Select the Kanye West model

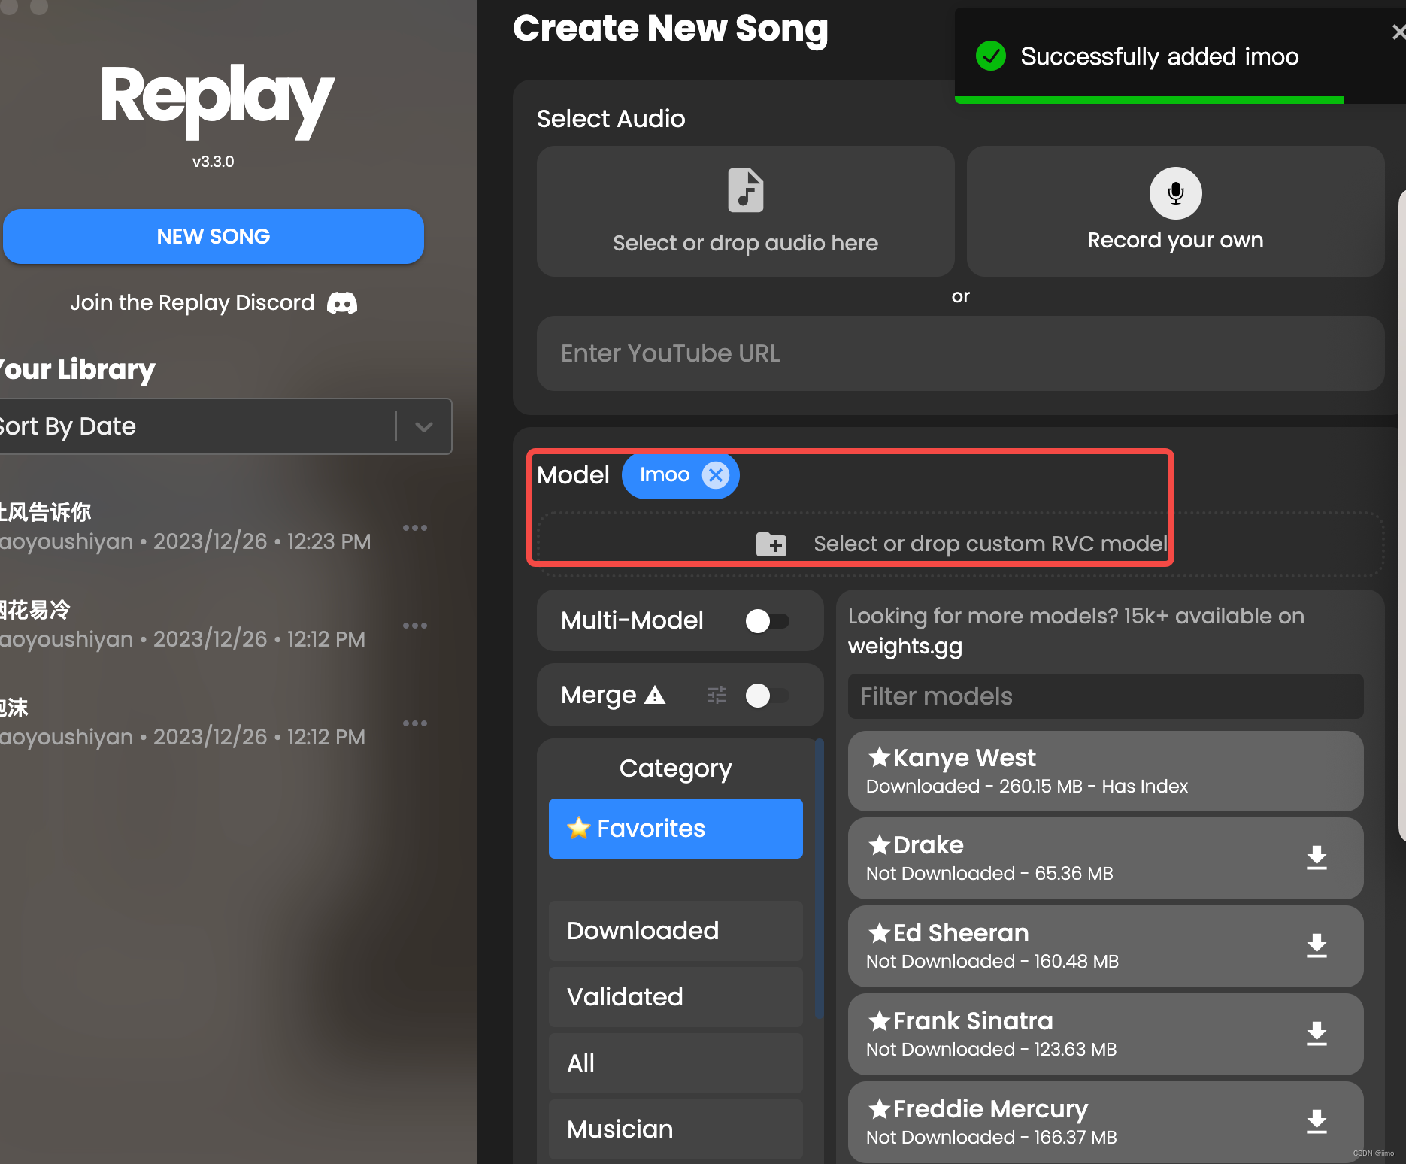point(1106,771)
